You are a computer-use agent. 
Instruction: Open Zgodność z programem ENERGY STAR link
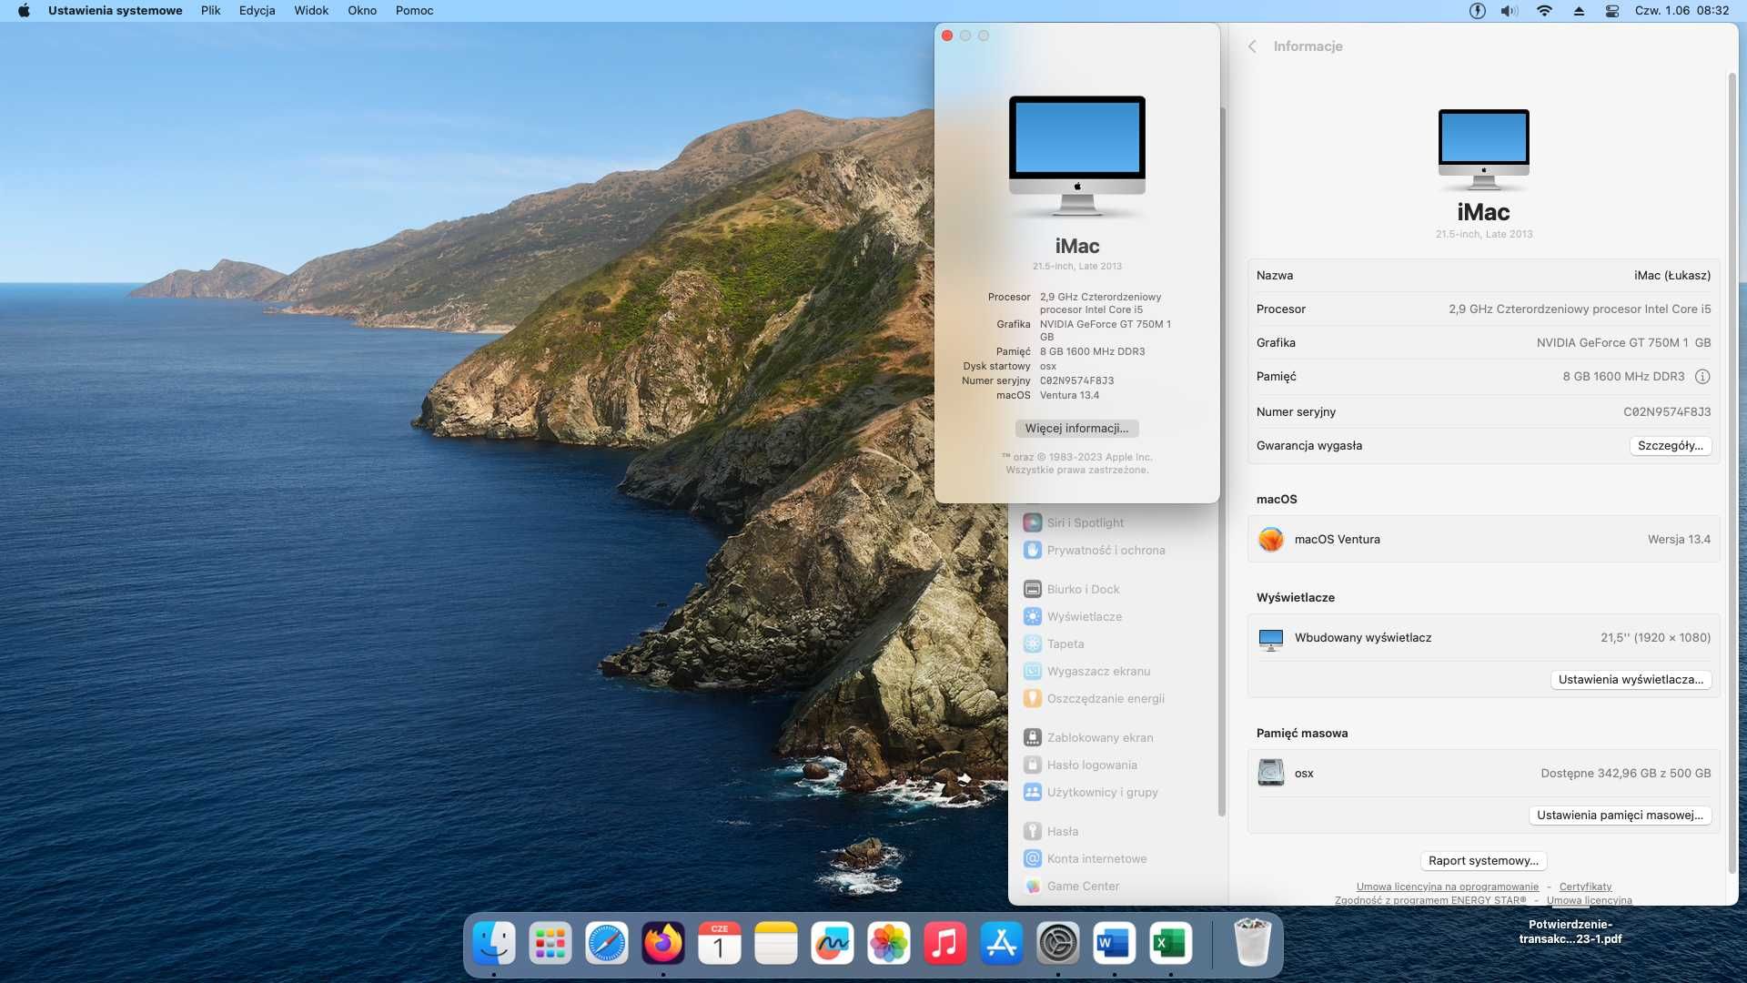coord(1430,900)
